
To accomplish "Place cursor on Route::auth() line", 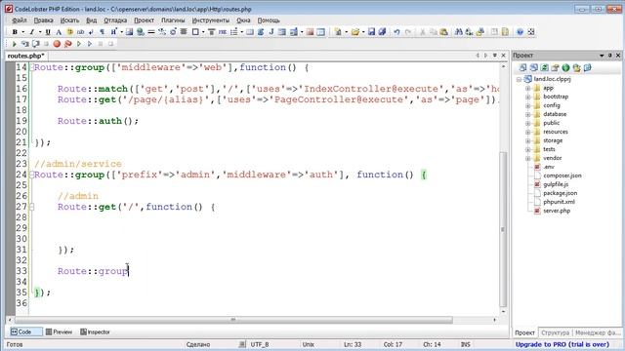I will click(x=98, y=121).
